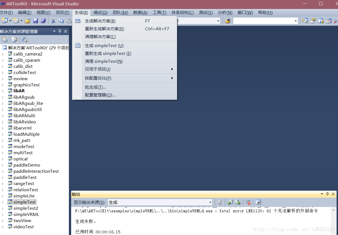This screenshot has height=235, width=338.
Task: Go to next message in Output panel
Action: [238, 202]
